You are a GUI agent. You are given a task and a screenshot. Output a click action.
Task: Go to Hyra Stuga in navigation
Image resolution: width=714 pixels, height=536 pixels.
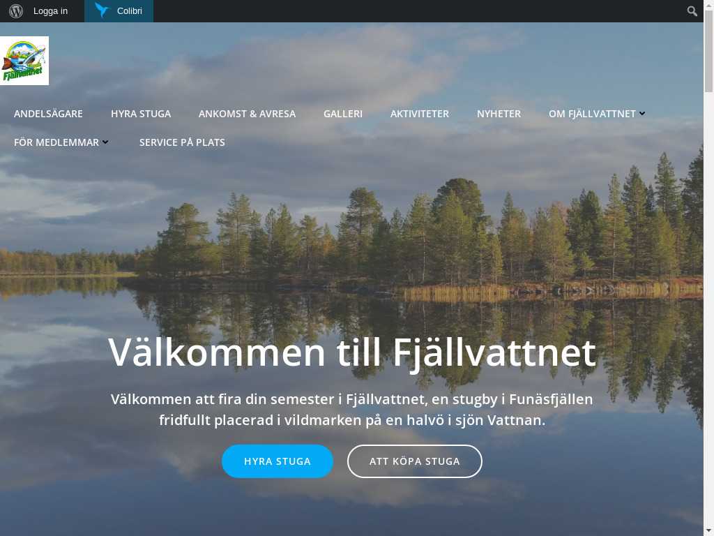(141, 114)
